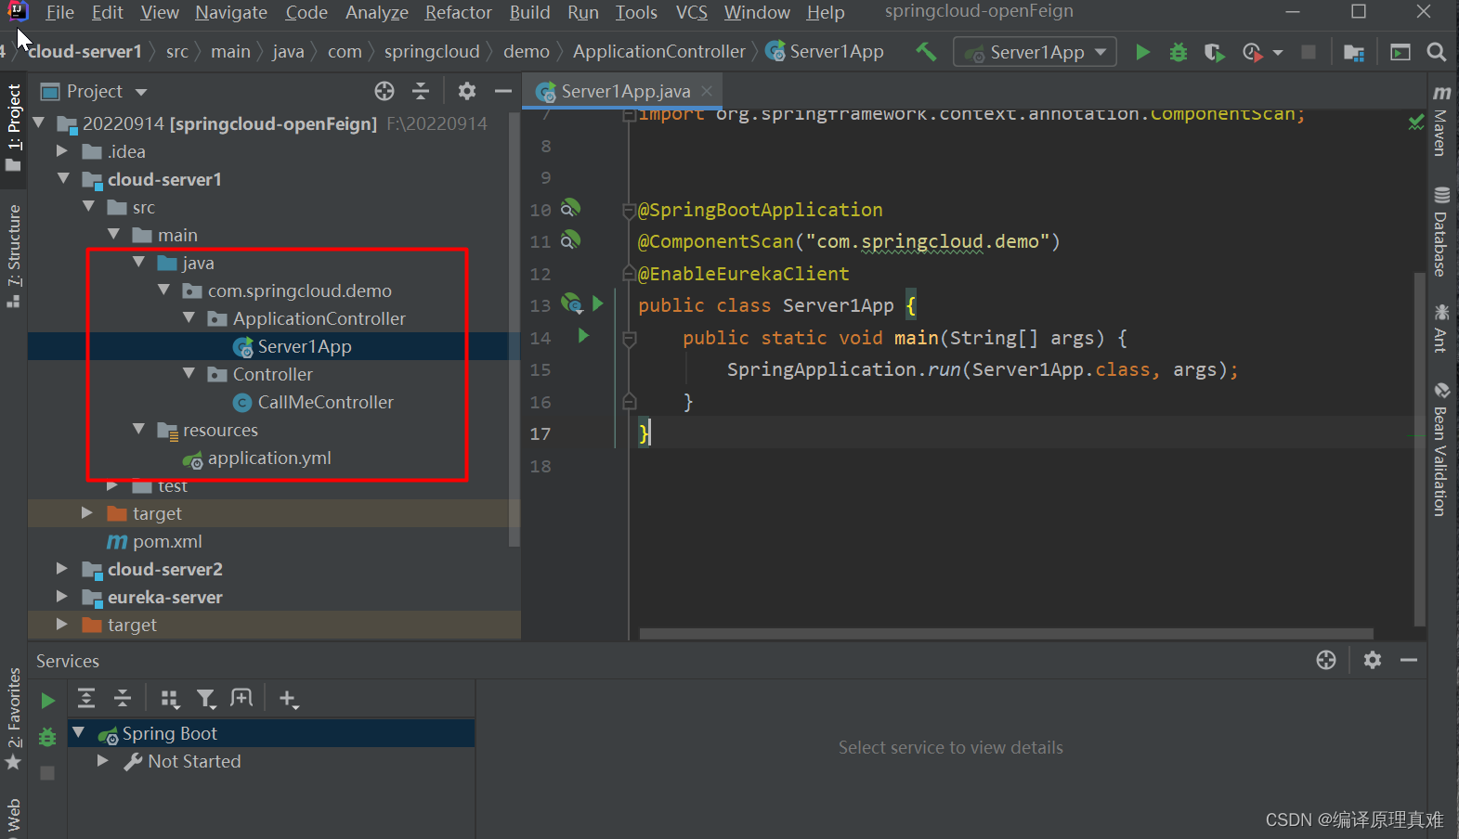
Task: Open Project Structure icon in toolbar
Action: 1354,52
